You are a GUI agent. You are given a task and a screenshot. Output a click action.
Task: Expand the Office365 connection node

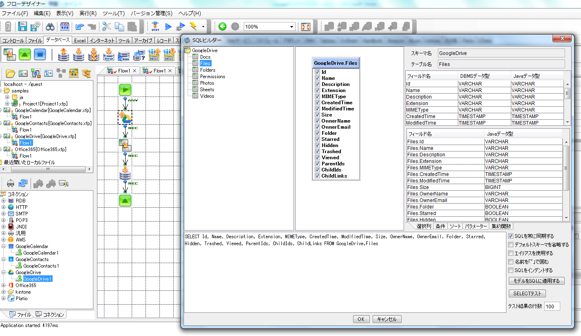tap(4, 285)
